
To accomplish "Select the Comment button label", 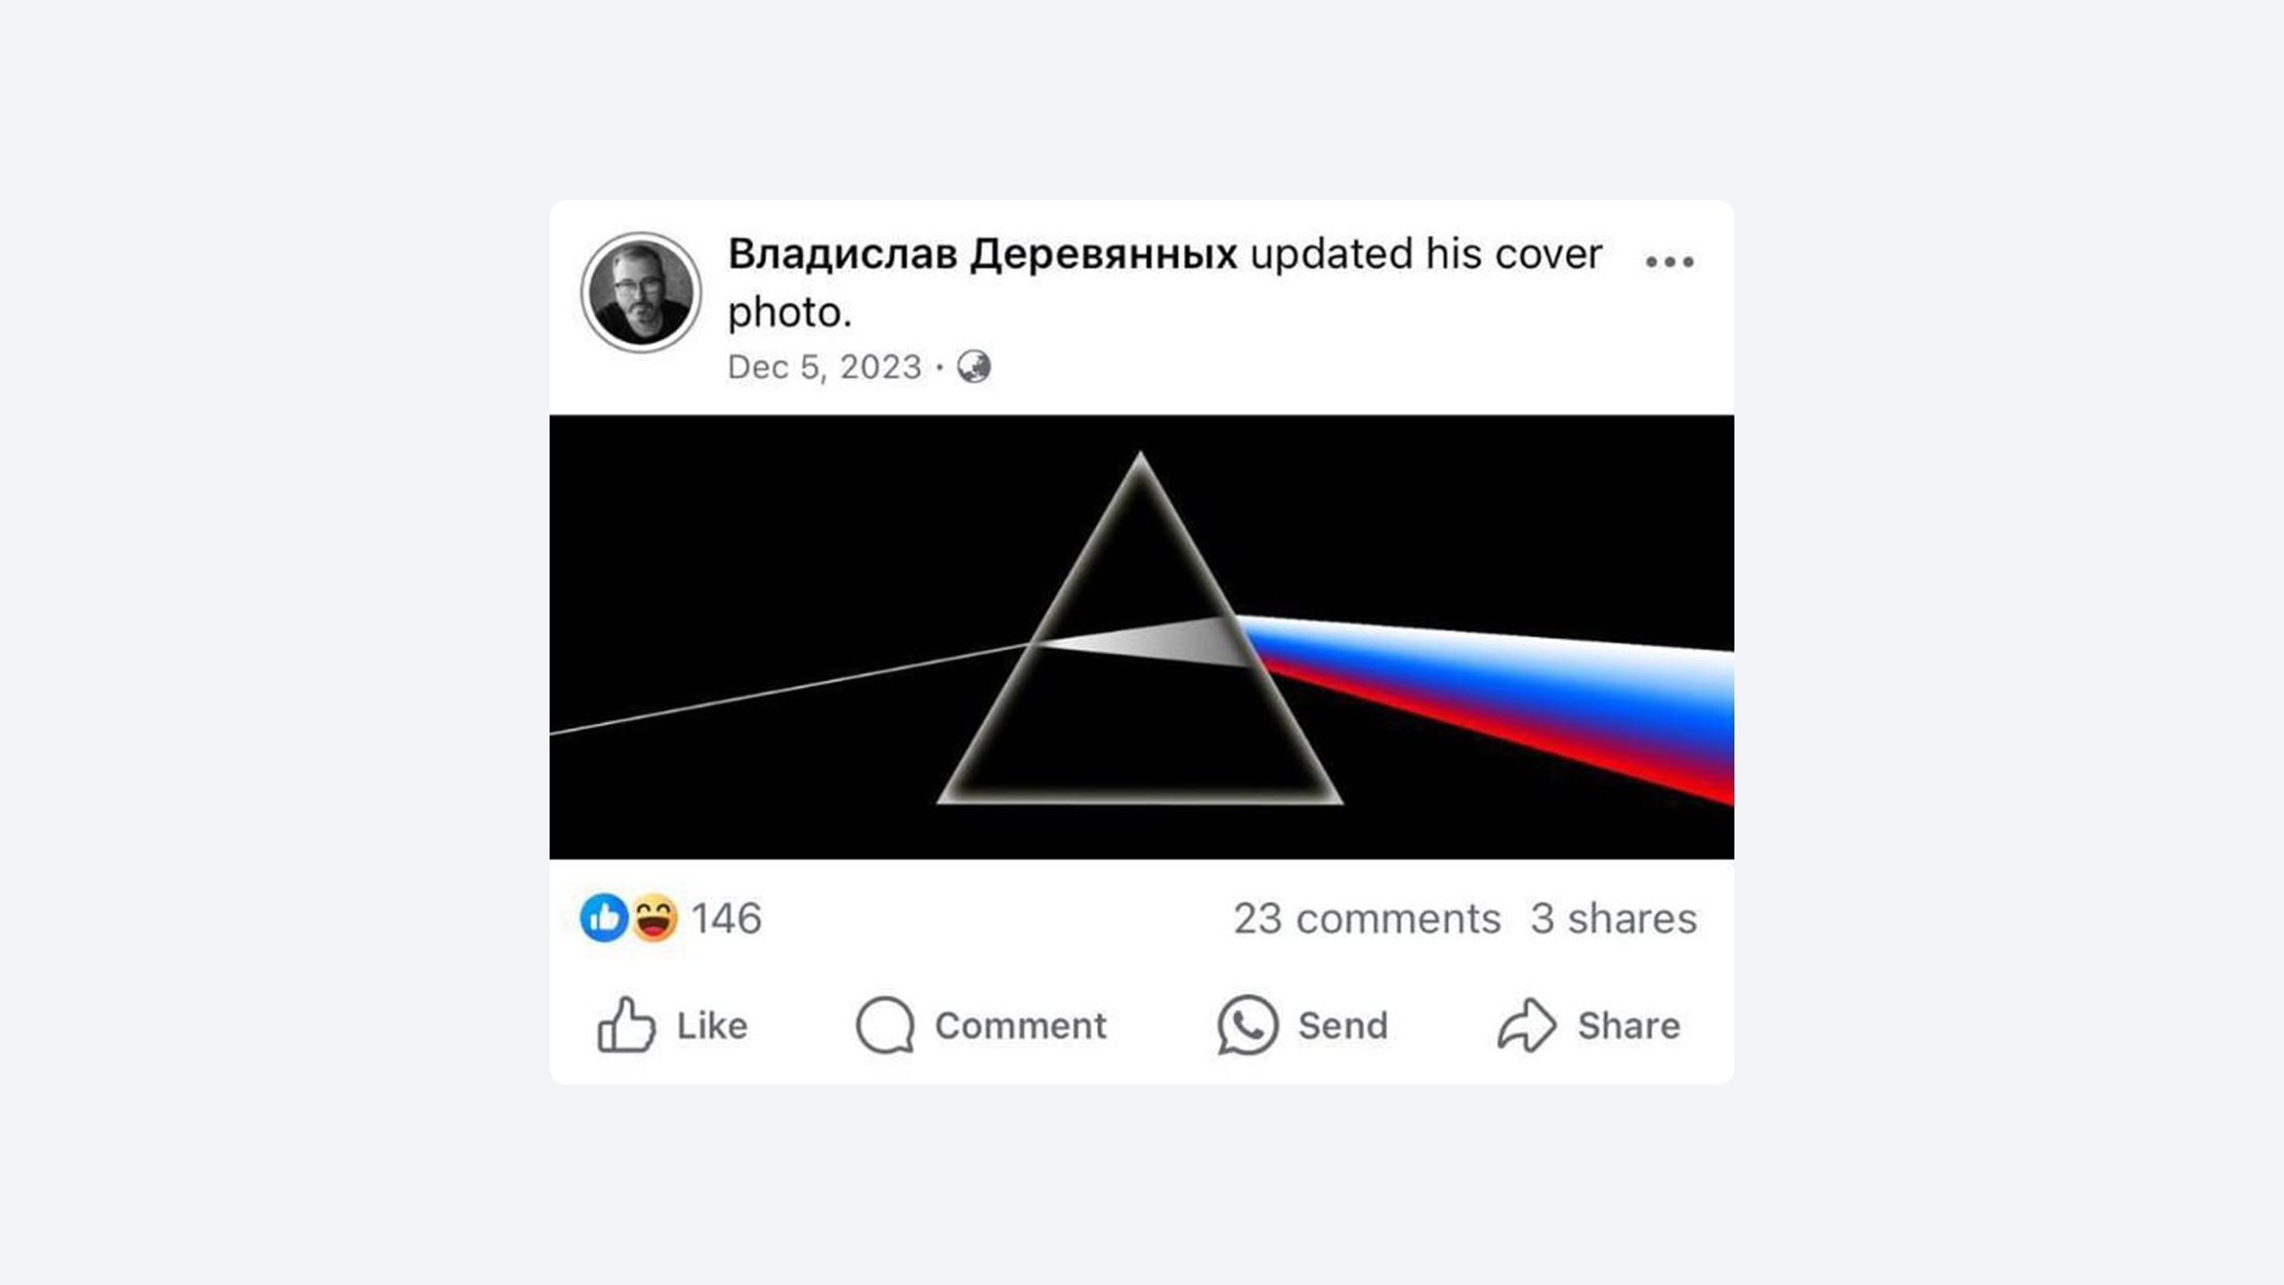I will click(1021, 1025).
